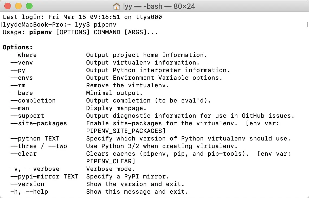Click the "-h, --help" option text
The width and height of the screenshot is (309, 198).
[29, 192]
